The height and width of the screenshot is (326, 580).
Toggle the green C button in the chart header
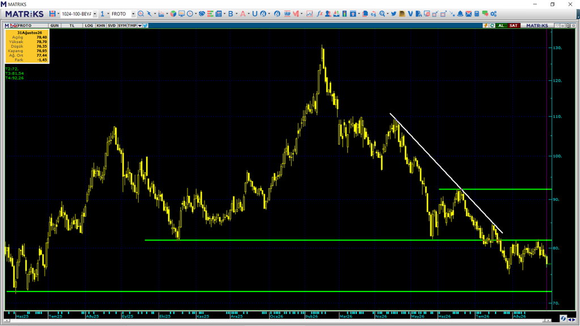tap(492, 25)
